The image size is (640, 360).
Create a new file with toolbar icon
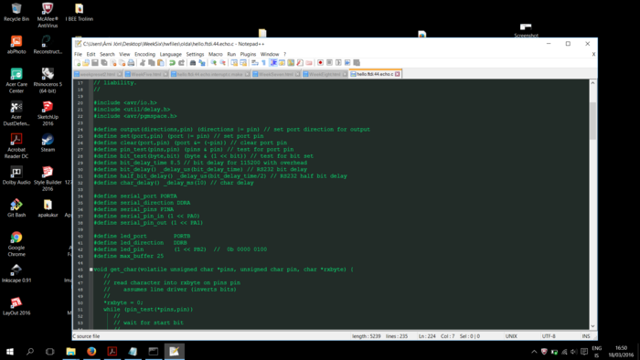pyautogui.click(x=78, y=63)
